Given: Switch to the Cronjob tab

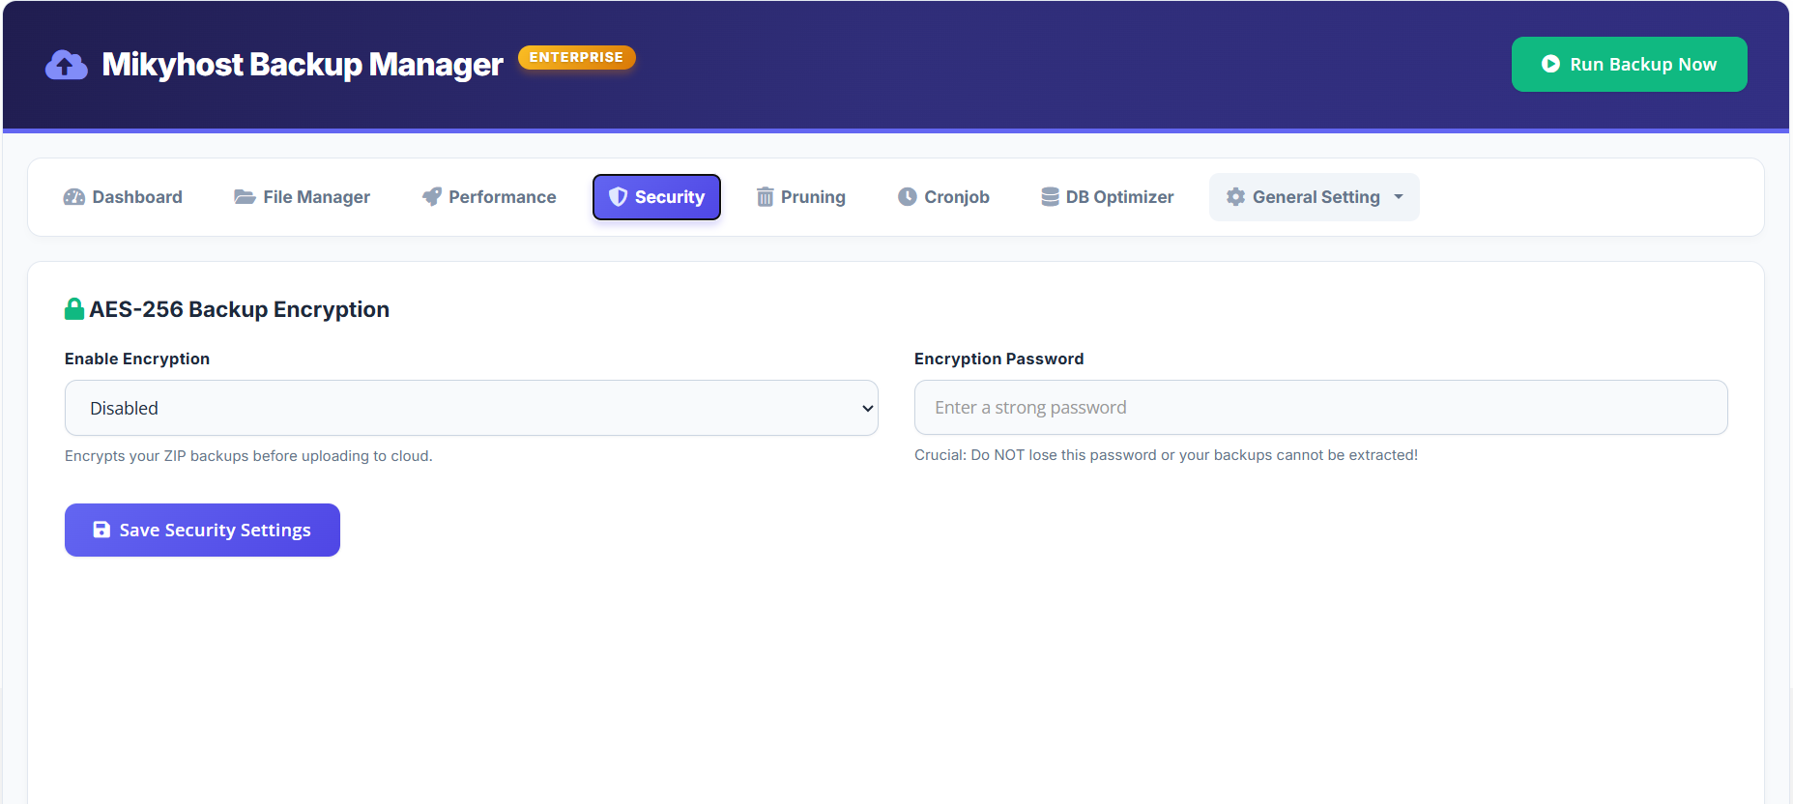Looking at the screenshot, I should coord(943,197).
